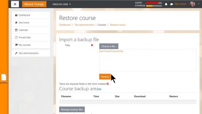This screenshot has width=202, height=114.
Task: Click the Restore course page heading
Action: (x=77, y=18)
